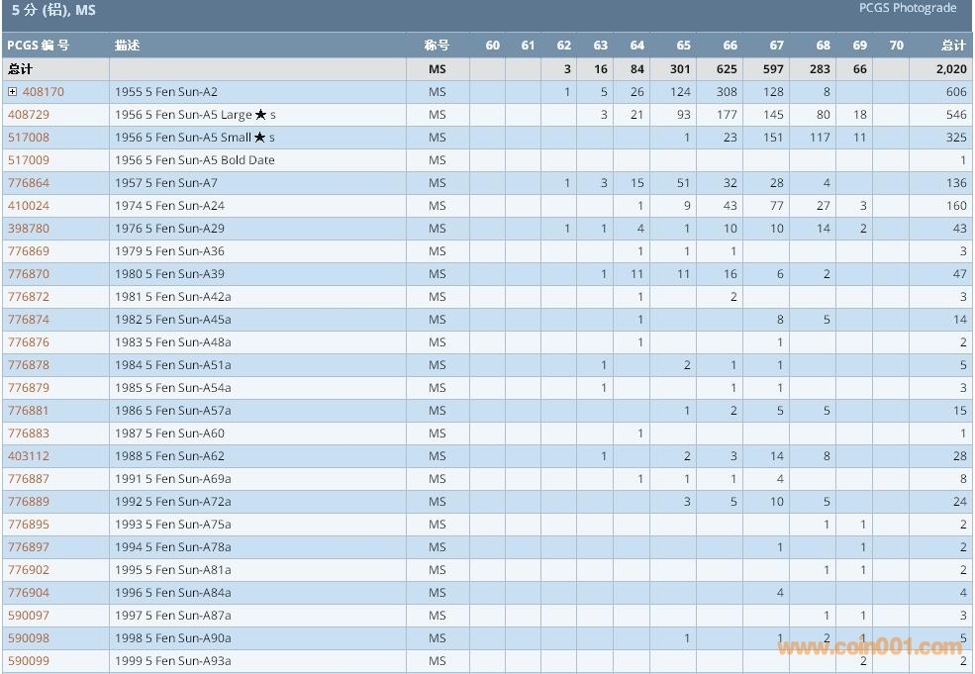The width and height of the screenshot is (975, 674).
Task: Open PCGS number 408729 link
Action: coord(28,115)
